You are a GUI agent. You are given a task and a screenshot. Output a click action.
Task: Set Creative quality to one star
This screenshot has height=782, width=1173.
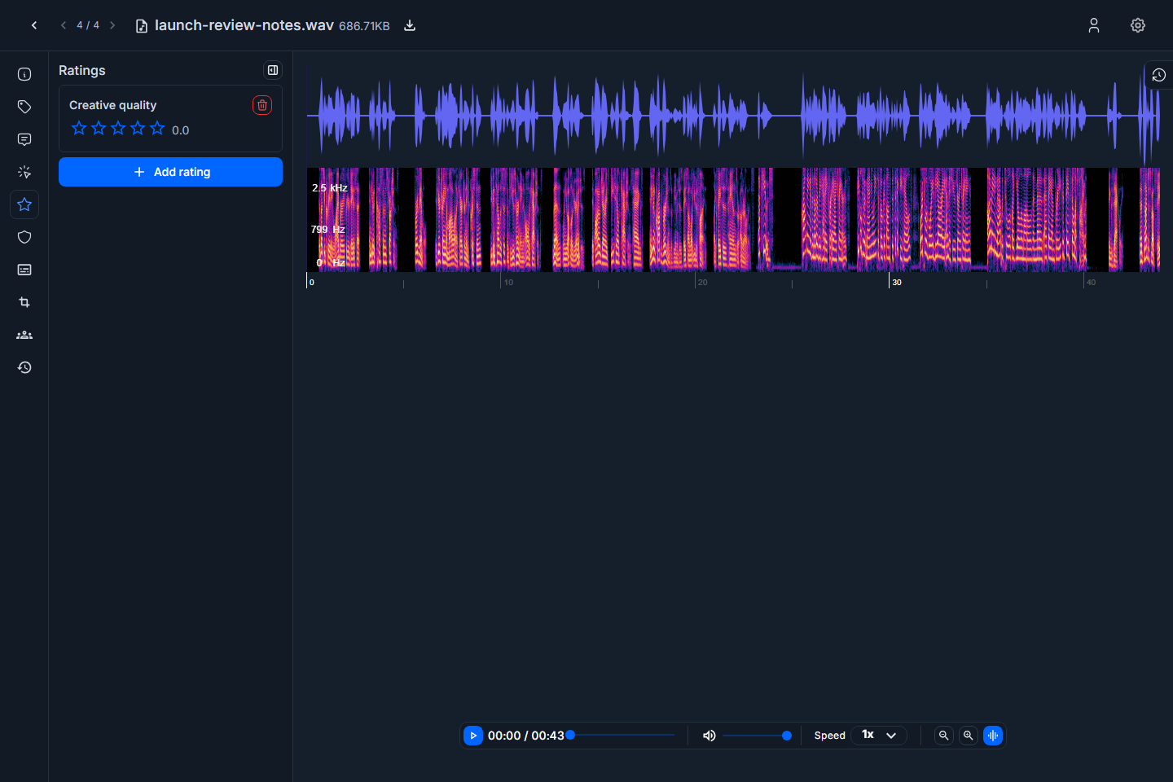click(79, 128)
